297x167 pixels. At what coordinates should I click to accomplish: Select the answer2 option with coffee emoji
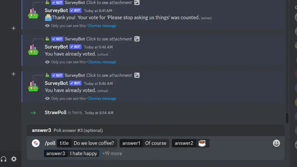pos(191,143)
